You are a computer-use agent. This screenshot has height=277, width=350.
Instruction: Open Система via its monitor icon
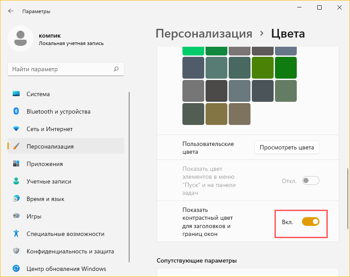(x=16, y=94)
